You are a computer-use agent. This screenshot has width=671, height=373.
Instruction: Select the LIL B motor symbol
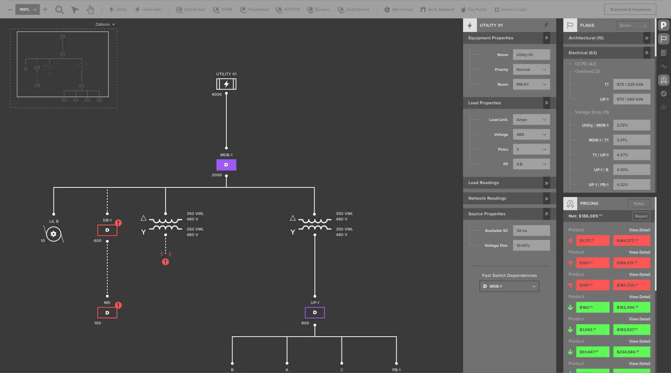[x=53, y=234]
